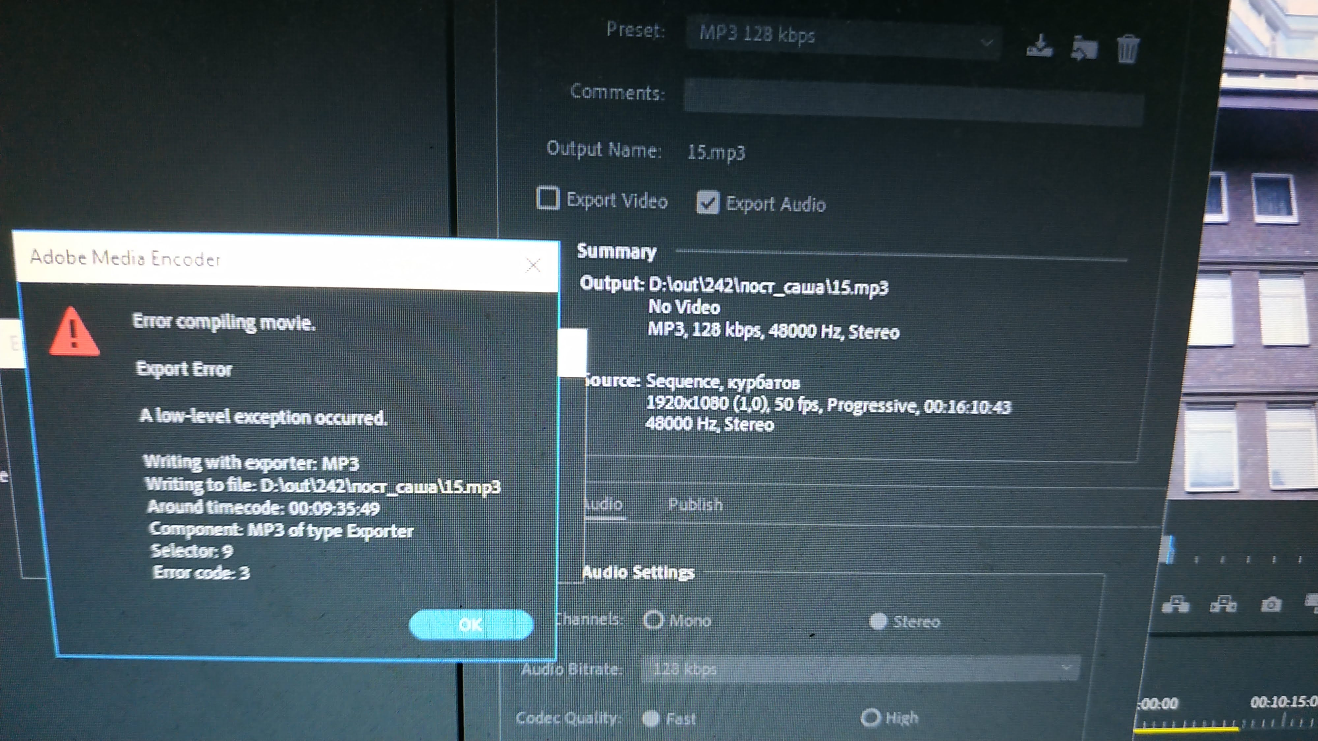The width and height of the screenshot is (1318, 741).
Task: Click inside the Comments field
Action: pyautogui.click(x=913, y=101)
